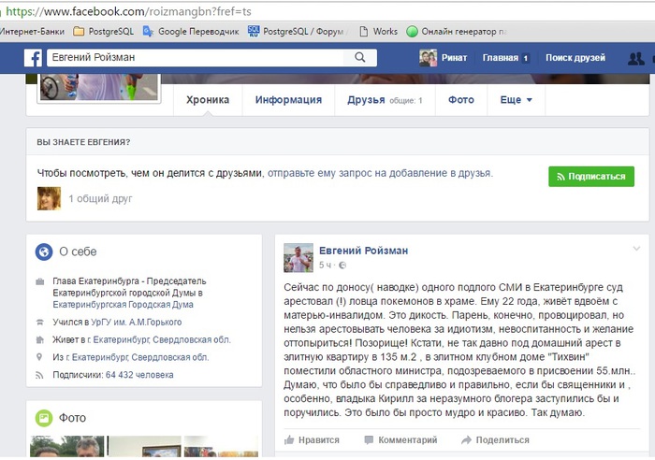Open the PostgreSQL / Форум bookmark

pos(296,31)
